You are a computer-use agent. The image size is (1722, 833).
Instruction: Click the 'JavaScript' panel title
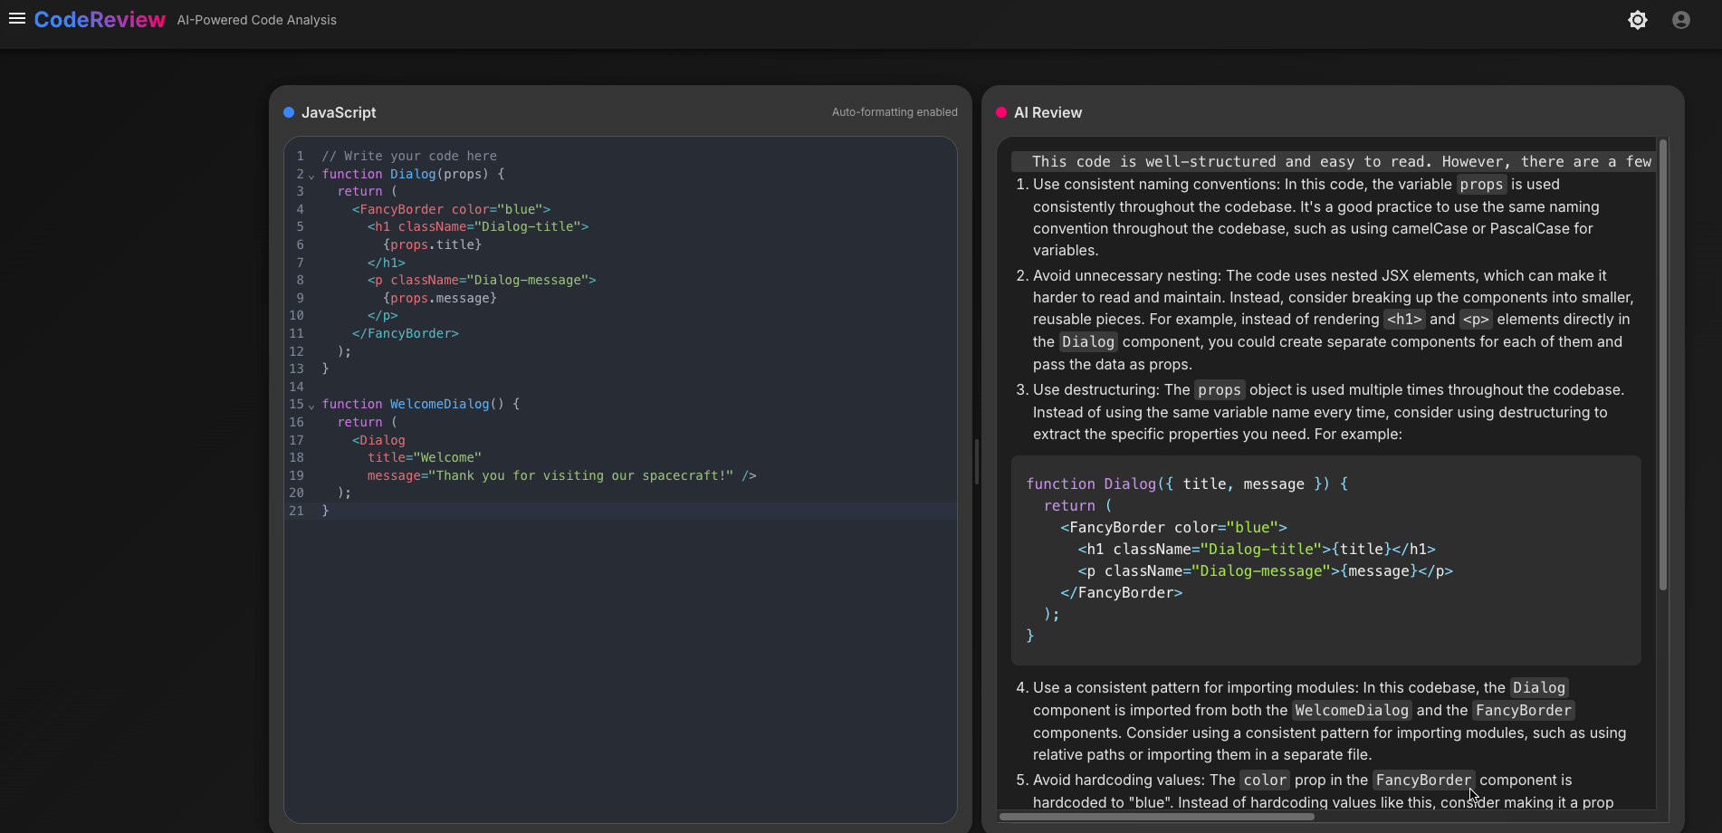point(339,112)
